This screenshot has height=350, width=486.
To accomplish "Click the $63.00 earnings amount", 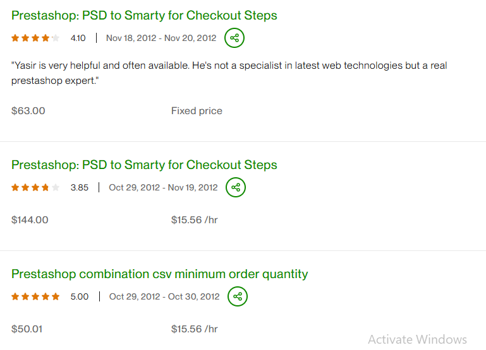I will coord(28,111).
